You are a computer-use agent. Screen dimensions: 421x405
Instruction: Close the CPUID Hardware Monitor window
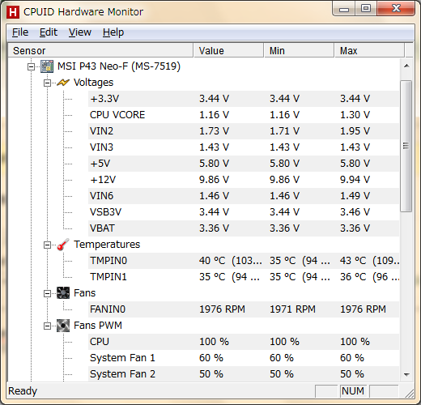tap(396, 9)
